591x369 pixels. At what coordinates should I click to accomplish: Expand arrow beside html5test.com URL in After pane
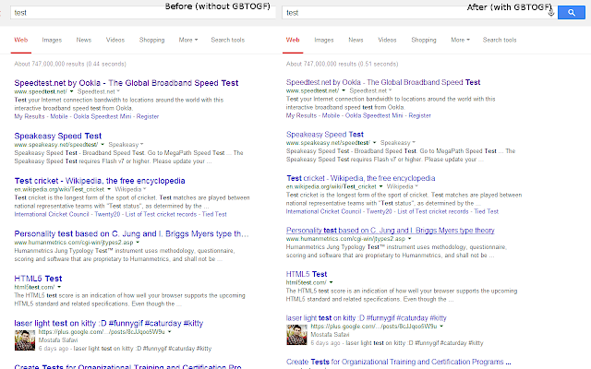point(331,282)
